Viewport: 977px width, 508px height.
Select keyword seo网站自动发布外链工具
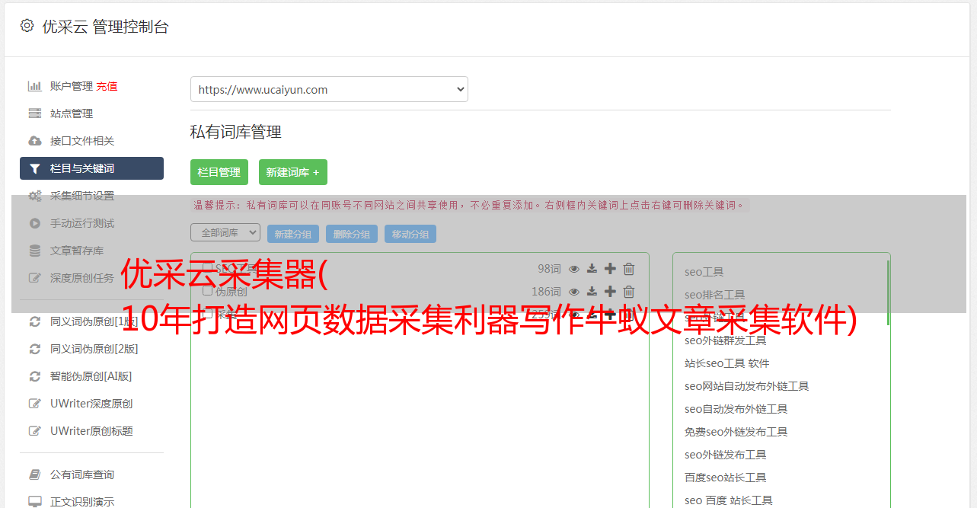coord(747,386)
